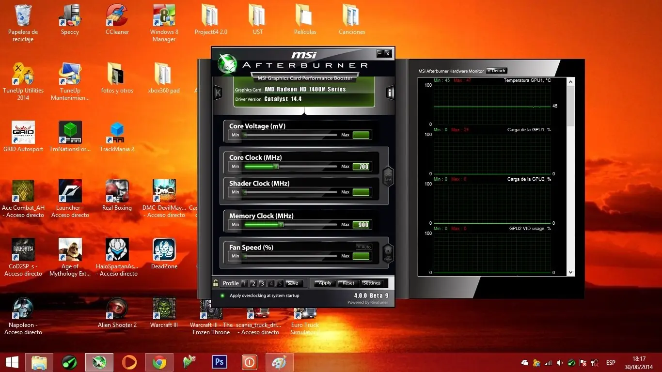Click the ESP language indicator
662x372 pixels.
pyautogui.click(x=611, y=363)
